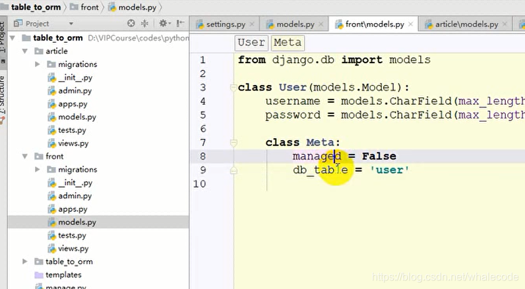Viewport: 525px width, 289px height.
Task: Open the Project panel settings gear
Action: point(164,23)
